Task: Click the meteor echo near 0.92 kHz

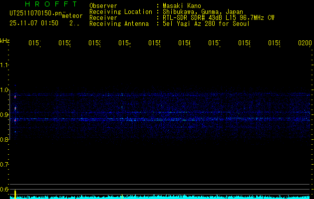Action: tap(15, 109)
